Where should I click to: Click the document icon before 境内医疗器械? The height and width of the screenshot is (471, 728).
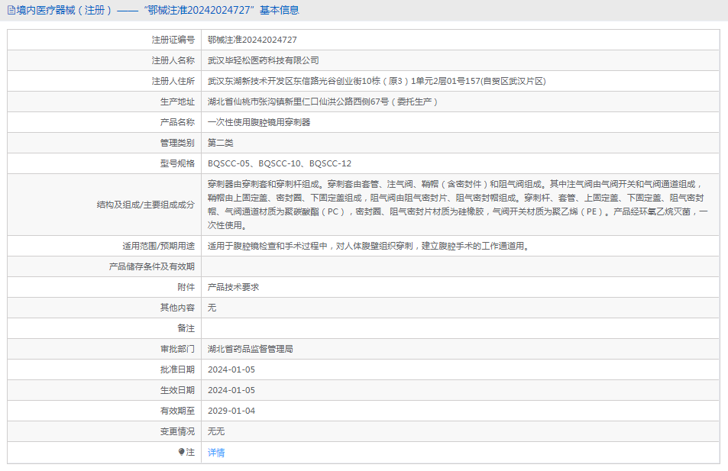[11, 10]
